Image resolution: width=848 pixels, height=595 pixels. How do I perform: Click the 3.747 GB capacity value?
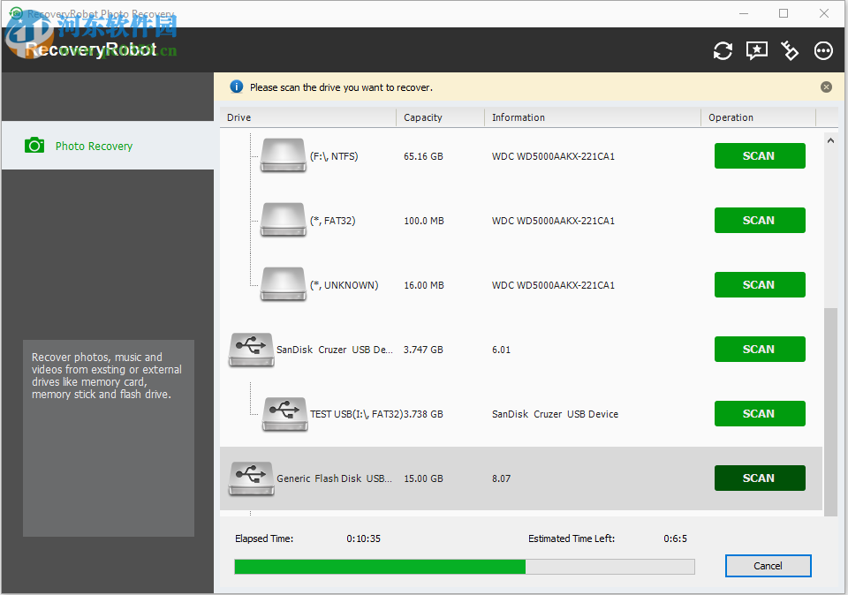click(x=423, y=350)
